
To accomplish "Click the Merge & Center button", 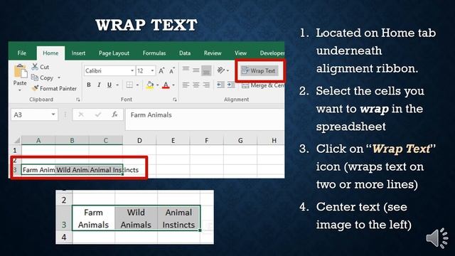I will coord(262,85).
